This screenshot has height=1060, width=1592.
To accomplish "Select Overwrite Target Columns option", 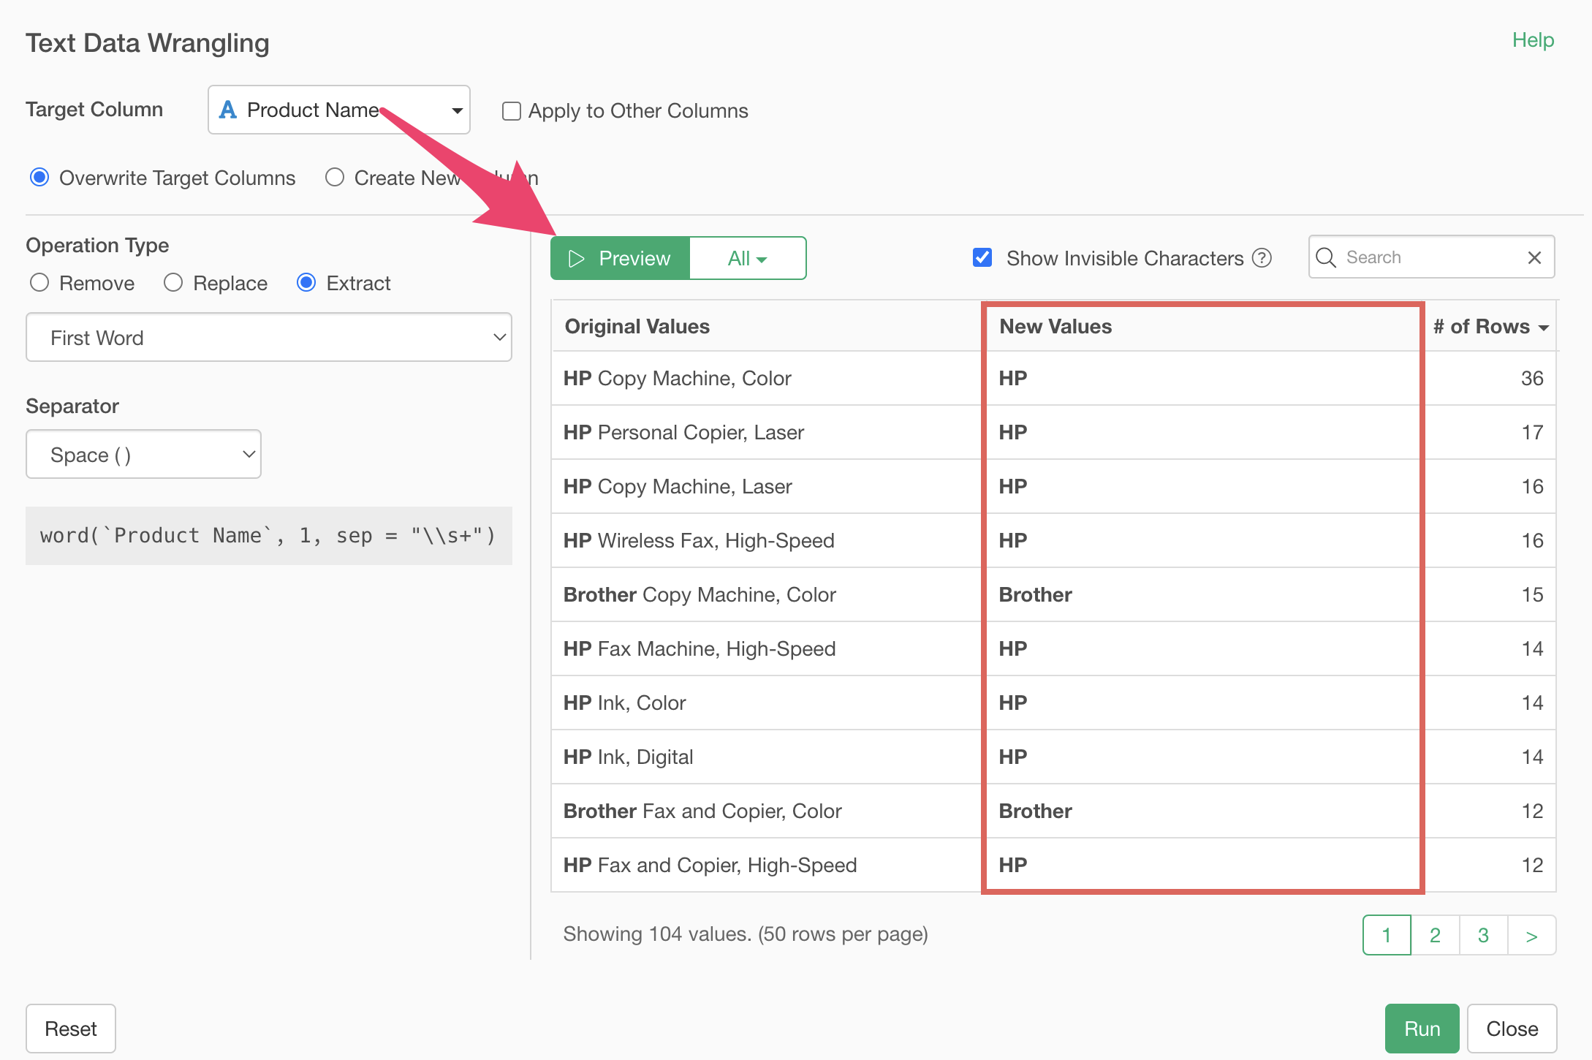I will 39,178.
